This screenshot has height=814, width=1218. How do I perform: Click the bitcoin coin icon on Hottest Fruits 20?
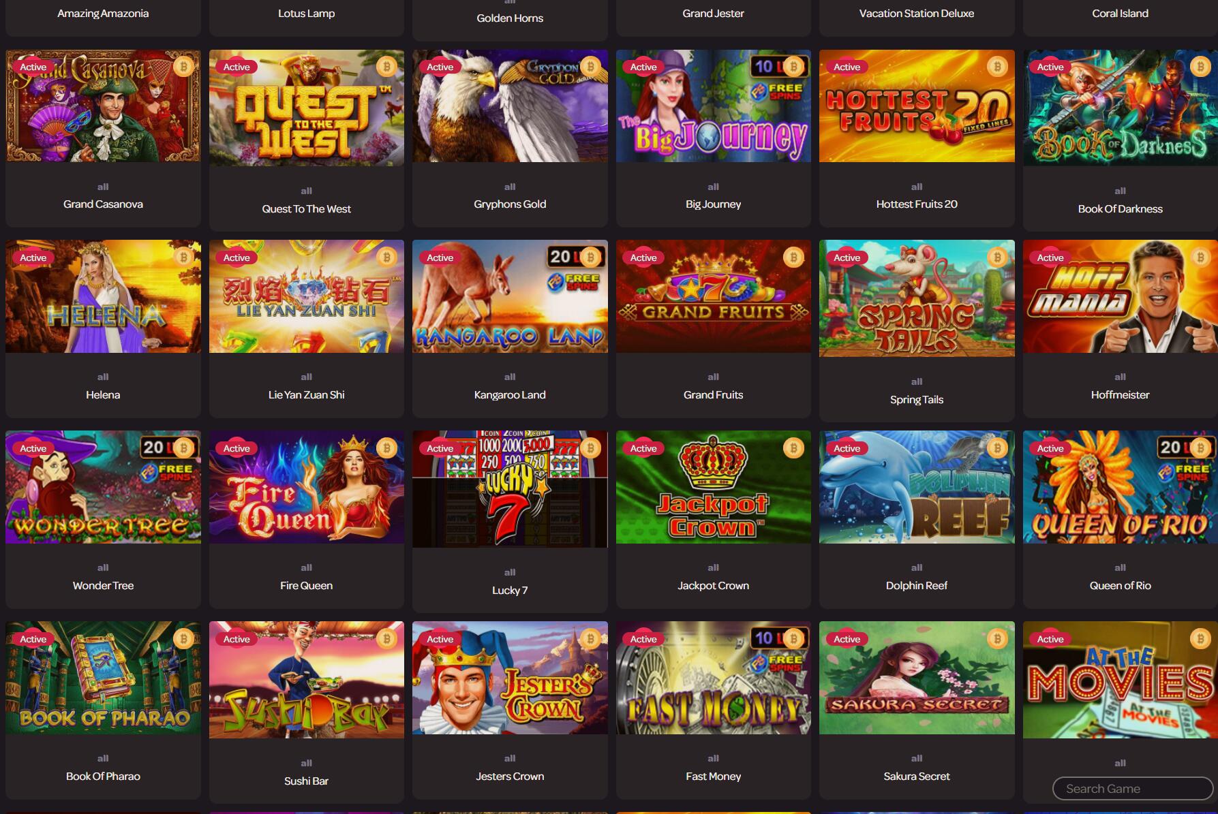pyautogui.click(x=997, y=67)
